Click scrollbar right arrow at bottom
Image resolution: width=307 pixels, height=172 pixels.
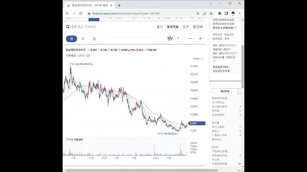pos(239,170)
